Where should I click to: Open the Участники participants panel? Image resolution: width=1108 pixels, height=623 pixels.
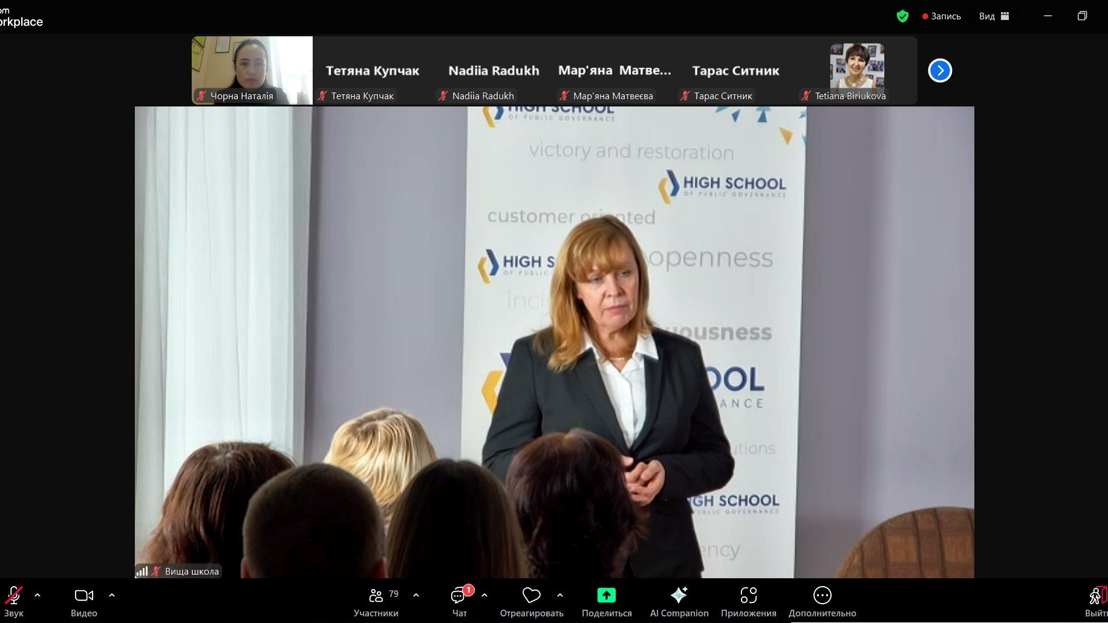(x=376, y=596)
